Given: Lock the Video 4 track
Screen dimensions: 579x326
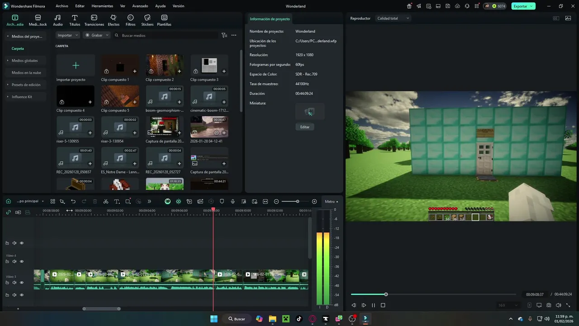Looking at the screenshot, I should pos(7,262).
